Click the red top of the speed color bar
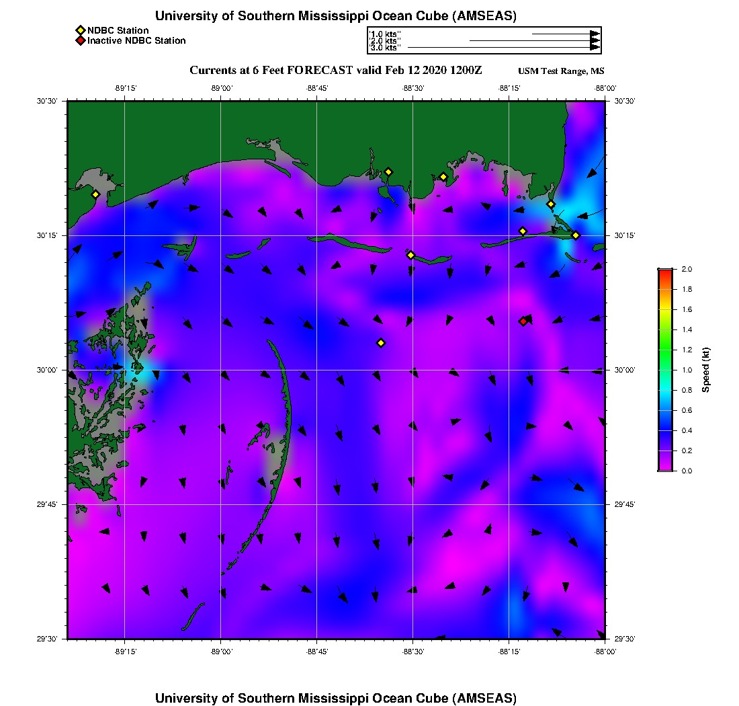The width and height of the screenshot is (739, 706). [x=665, y=271]
